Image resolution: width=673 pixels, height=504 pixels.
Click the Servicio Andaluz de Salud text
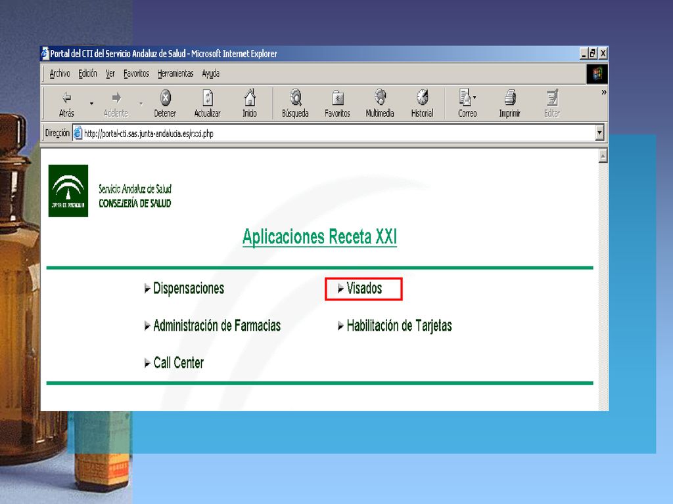tap(135, 189)
